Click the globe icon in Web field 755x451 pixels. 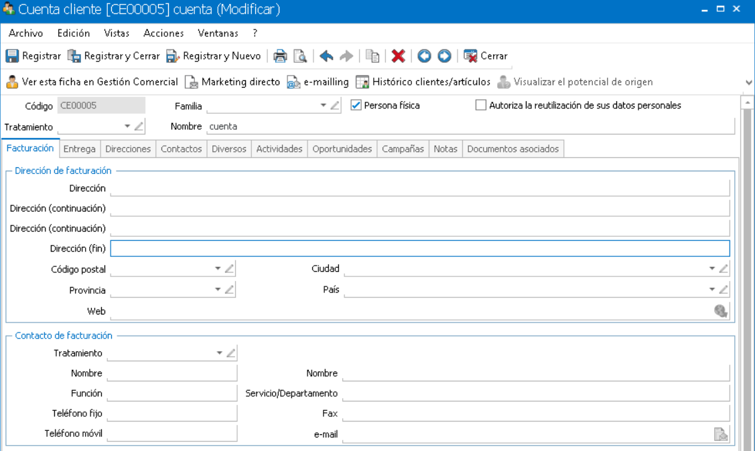(721, 311)
